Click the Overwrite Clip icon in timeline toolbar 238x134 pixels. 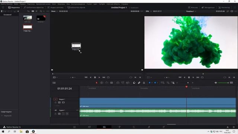coord(123,83)
